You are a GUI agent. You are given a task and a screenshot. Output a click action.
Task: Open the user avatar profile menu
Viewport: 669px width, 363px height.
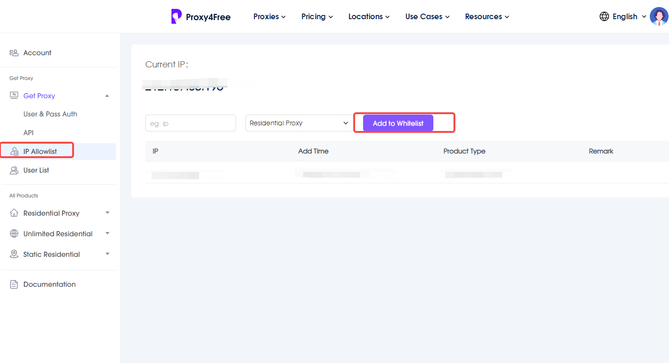[659, 16]
